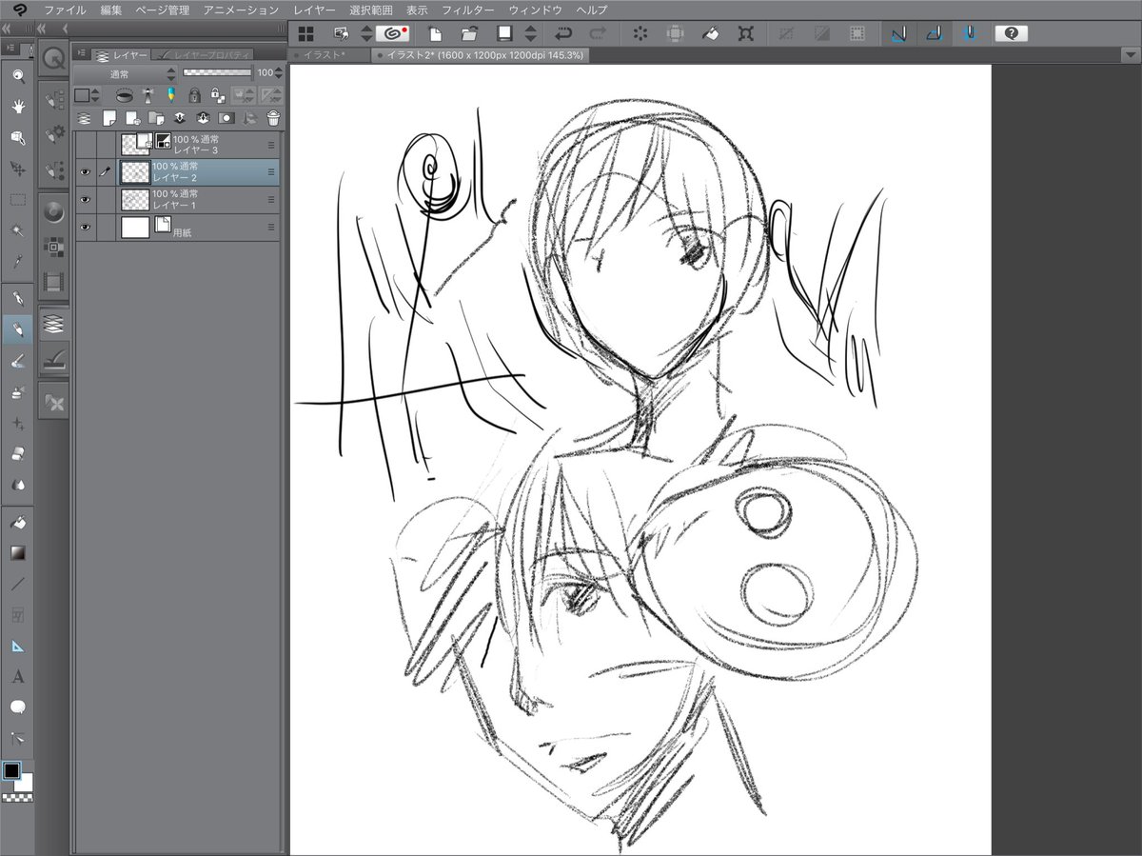The height and width of the screenshot is (856, 1142).
Task: Create a layer mask
Action: (226, 118)
